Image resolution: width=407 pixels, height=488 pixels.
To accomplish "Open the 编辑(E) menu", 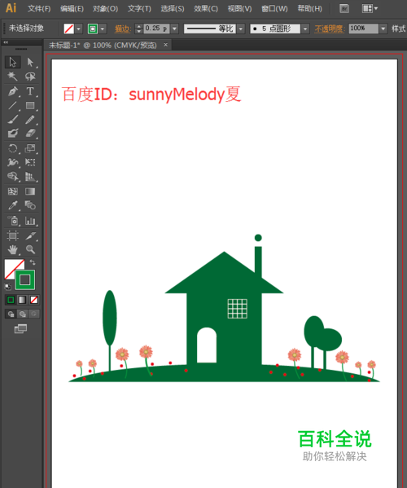I will pyautogui.click(x=72, y=9).
